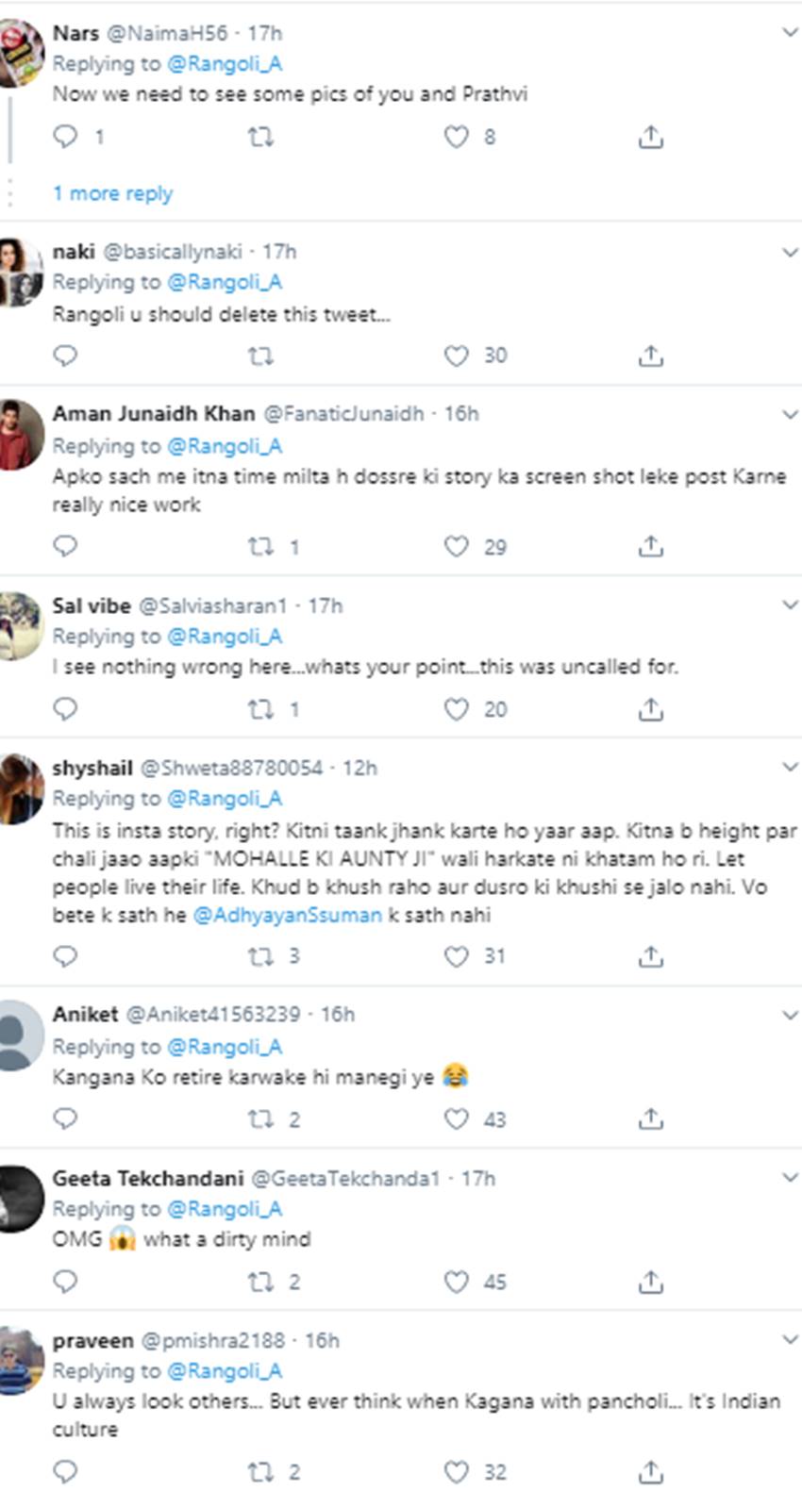Image resolution: width=802 pixels, height=1491 pixels.
Task: Share praveen's Indian culture tweet
Action: tap(650, 1471)
